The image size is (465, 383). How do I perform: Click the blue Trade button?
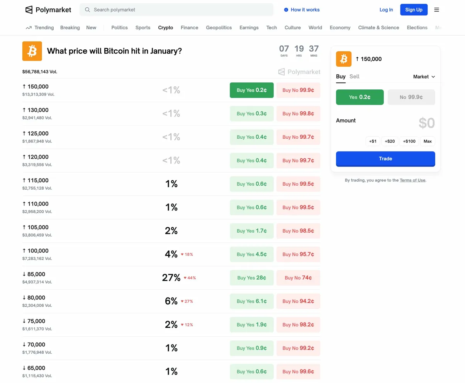tap(385, 159)
